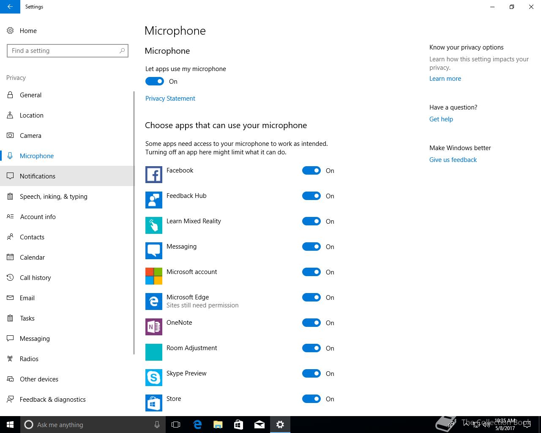Open the Windows Start menu

pyautogui.click(x=10, y=425)
